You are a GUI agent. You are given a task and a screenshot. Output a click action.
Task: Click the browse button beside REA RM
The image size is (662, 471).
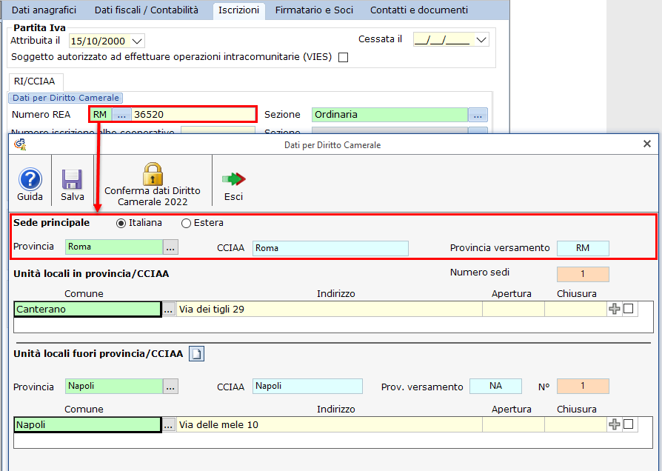pyautogui.click(x=121, y=115)
